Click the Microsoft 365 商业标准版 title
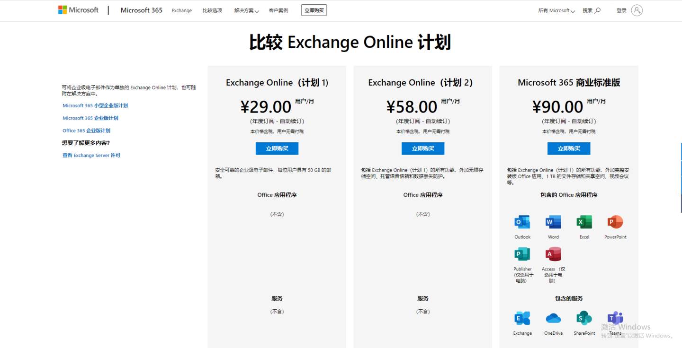 coord(569,82)
